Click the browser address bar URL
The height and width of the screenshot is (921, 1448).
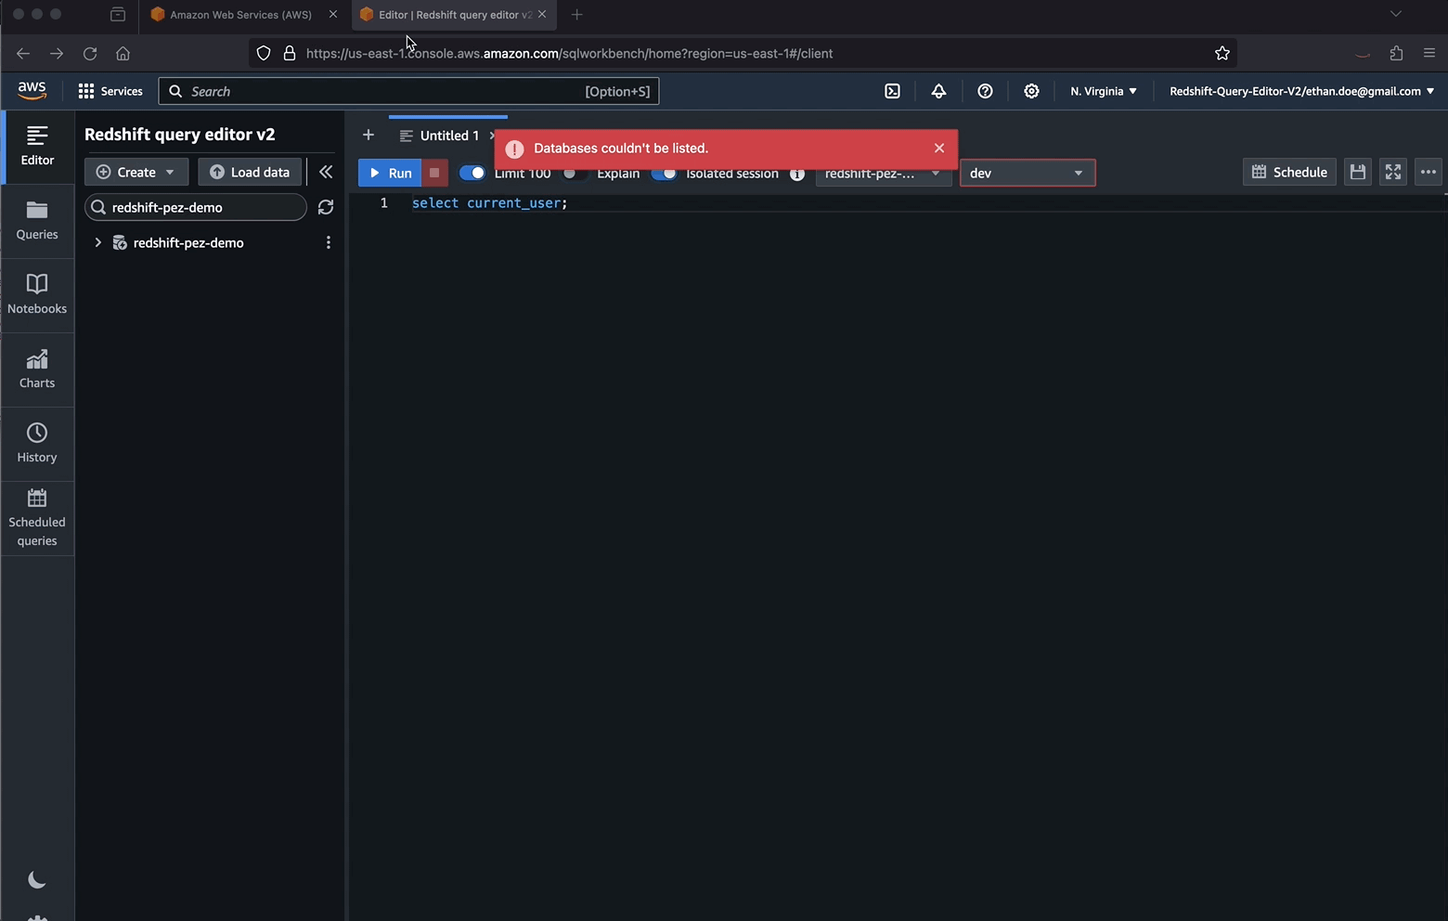coord(569,53)
